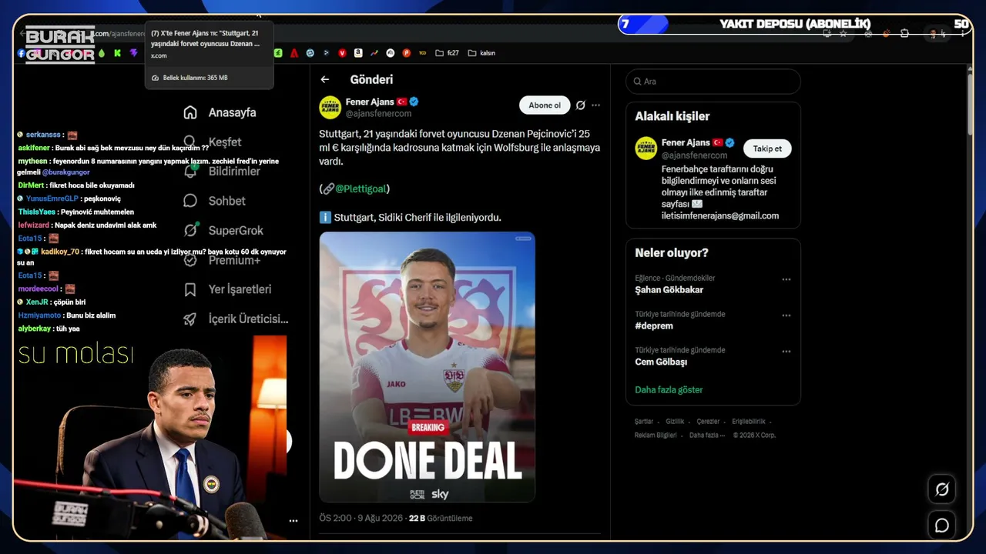Open the floating Grok button at bottom right

(x=942, y=489)
